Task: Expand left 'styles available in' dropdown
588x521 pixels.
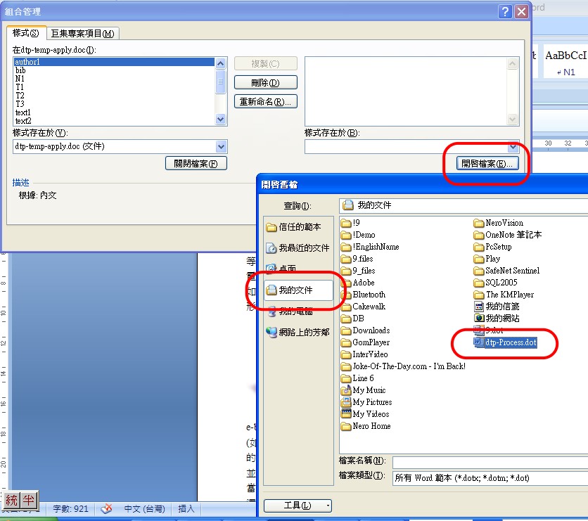Action: point(222,146)
